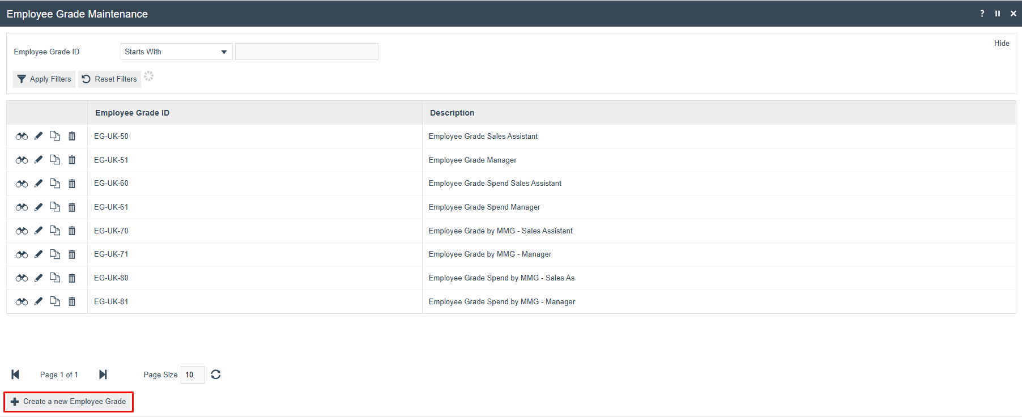
Task: View details of EG-UK-80 using binoculars icon
Action: pos(22,278)
